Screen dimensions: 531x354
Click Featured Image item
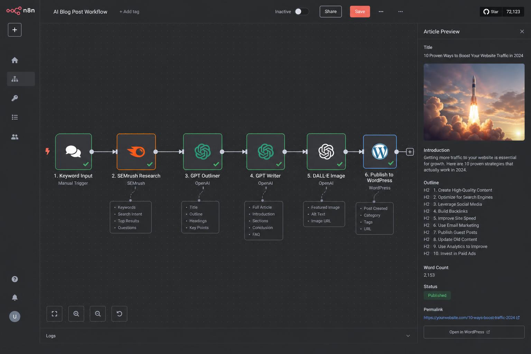click(x=325, y=207)
